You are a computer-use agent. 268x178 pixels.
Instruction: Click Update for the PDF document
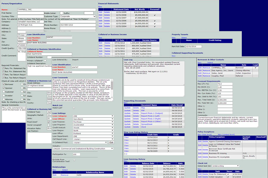tap(127, 111)
